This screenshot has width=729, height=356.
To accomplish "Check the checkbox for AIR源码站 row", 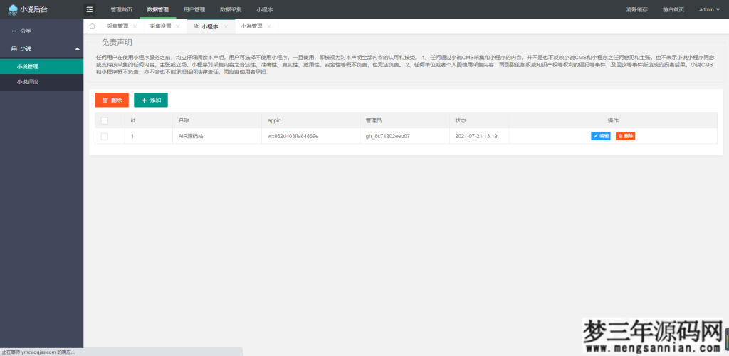I will click(x=105, y=135).
